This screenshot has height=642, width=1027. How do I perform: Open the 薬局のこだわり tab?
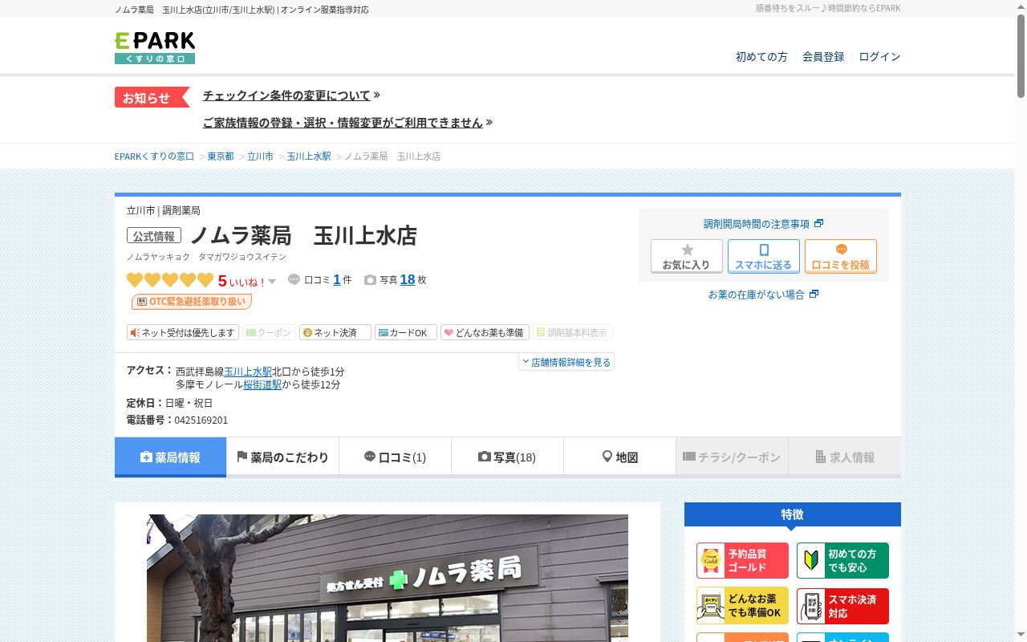click(282, 457)
